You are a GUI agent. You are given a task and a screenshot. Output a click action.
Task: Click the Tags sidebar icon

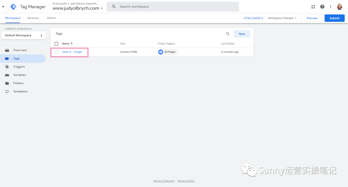coord(7,58)
